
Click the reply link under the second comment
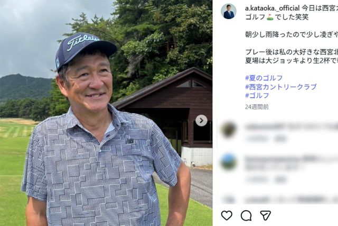tap(281, 179)
